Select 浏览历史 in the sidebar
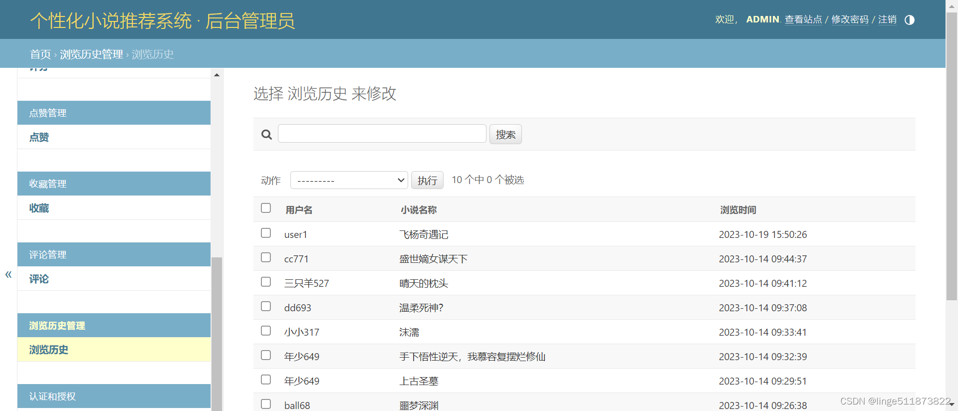Viewport: 958px width, 411px height. 48,350
